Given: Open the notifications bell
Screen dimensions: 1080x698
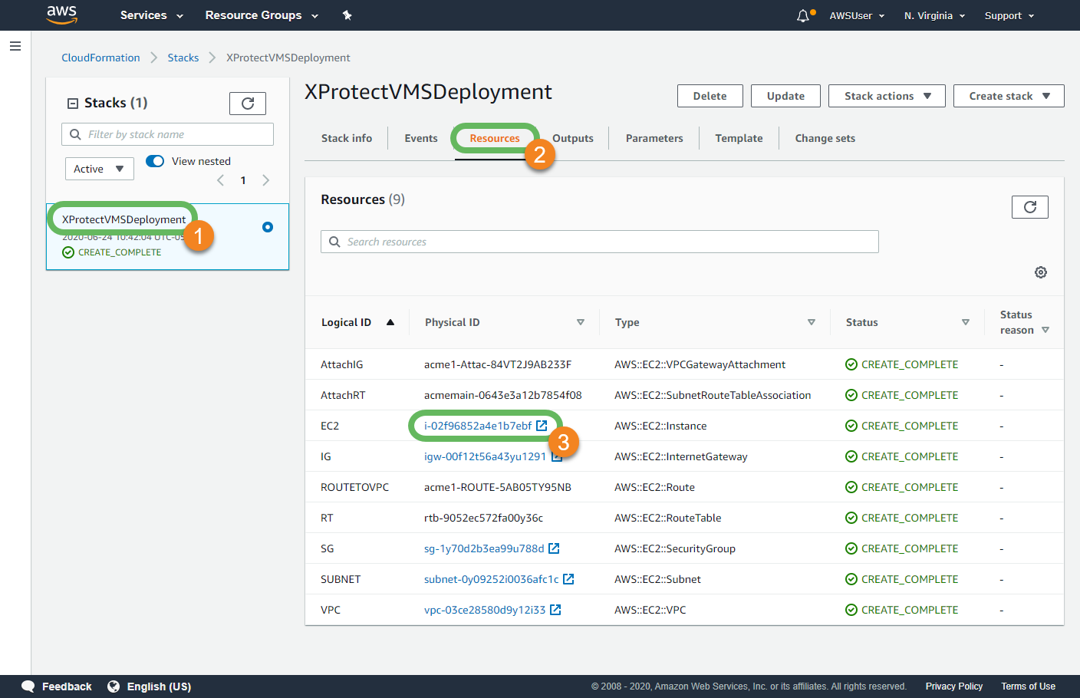Looking at the screenshot, I should click(x=802, y=15).
